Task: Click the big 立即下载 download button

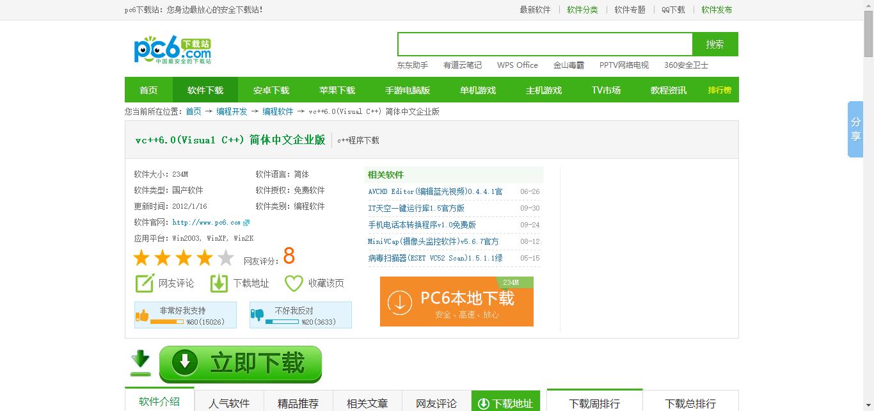Action: pyautogui.click(x=241, y=364)
